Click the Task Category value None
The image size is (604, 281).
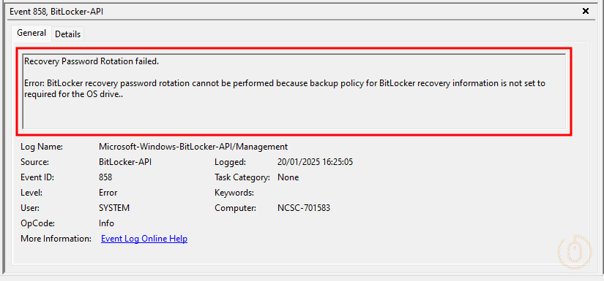[288, 177]
